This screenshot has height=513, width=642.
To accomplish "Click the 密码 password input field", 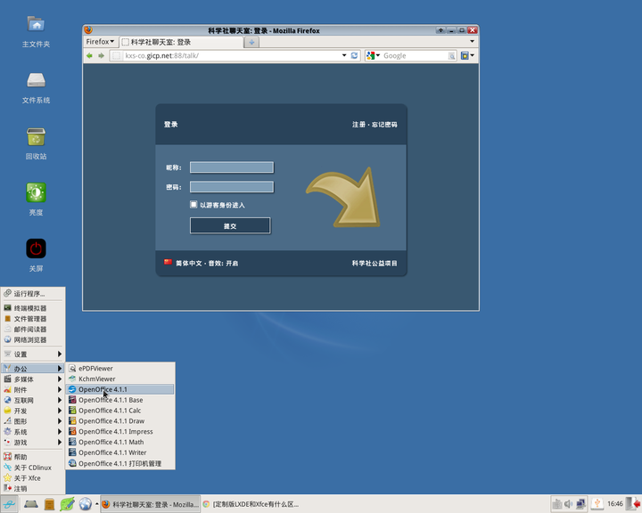I will point(232,187).
